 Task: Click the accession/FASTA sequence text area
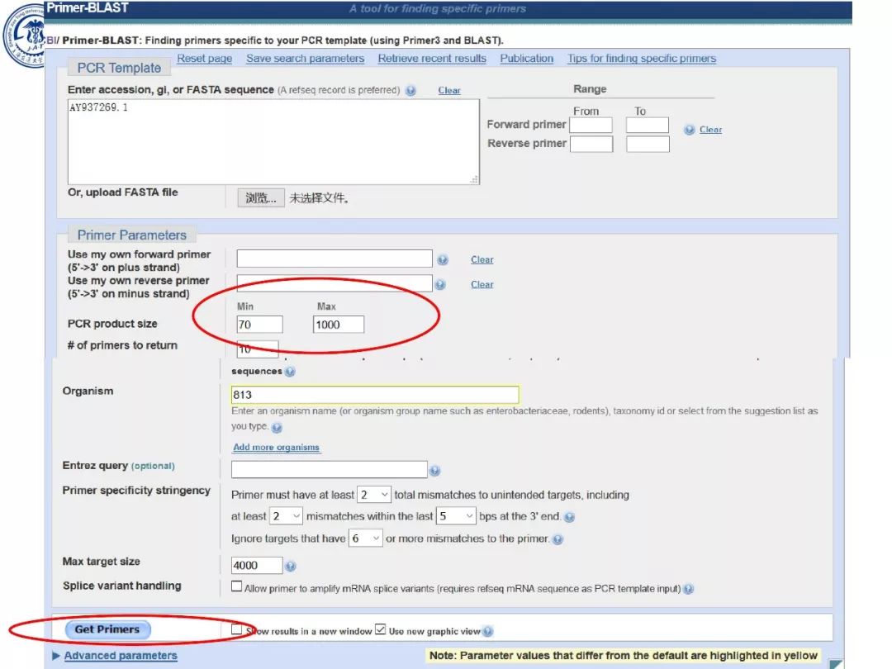click(273, 142)
